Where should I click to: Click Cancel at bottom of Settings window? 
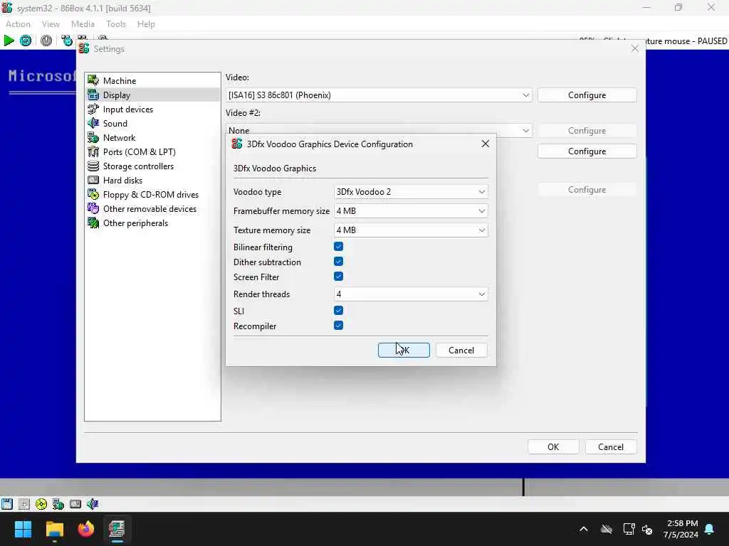tap(610, 446)
